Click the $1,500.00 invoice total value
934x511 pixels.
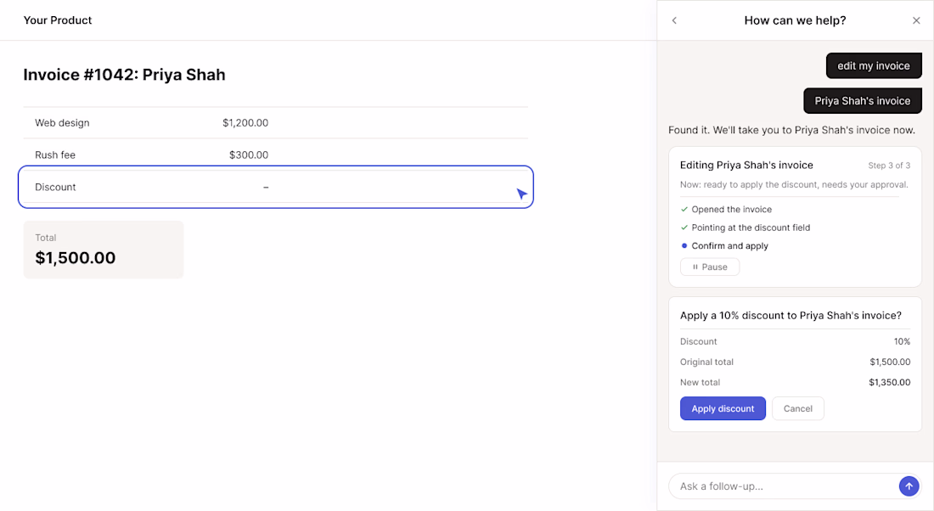coord(75,258)
